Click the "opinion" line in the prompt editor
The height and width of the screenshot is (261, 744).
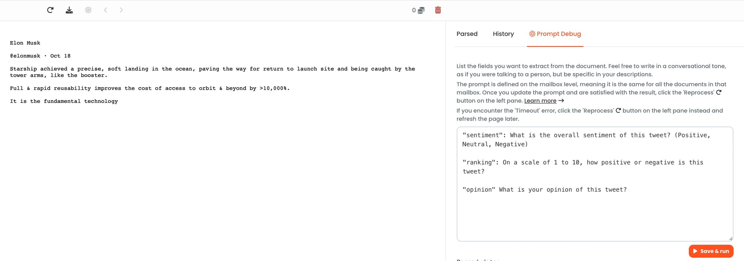[544, 190]
